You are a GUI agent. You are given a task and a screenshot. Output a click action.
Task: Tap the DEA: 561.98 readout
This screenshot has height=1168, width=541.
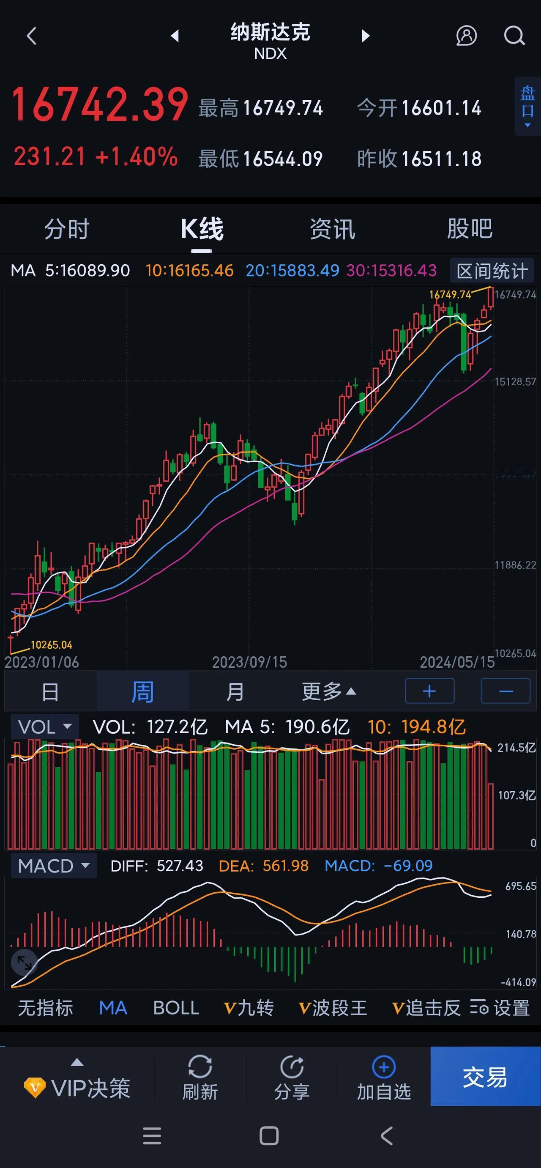264,866
